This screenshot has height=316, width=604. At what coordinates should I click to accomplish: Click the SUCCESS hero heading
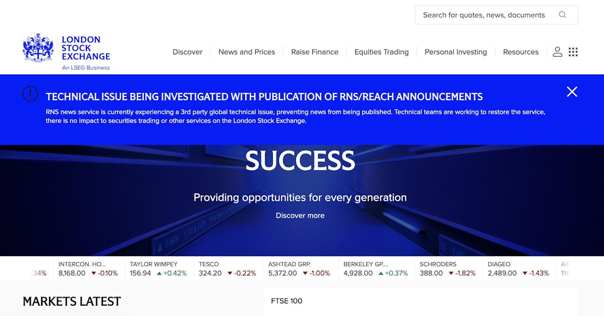(x=300, y=160)
